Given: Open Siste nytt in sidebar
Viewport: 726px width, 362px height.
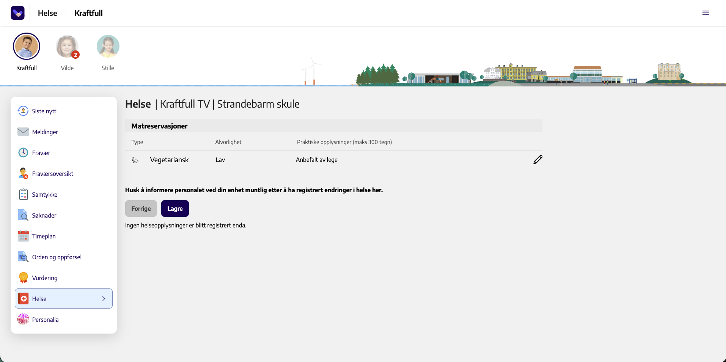Looking at the screenshot, I should 64,111.
